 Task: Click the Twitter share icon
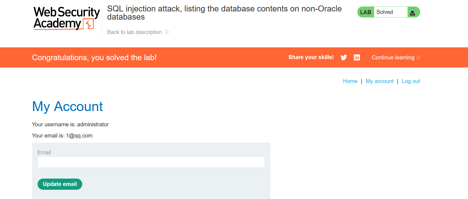pyautogui.click(x=344, y=57)
